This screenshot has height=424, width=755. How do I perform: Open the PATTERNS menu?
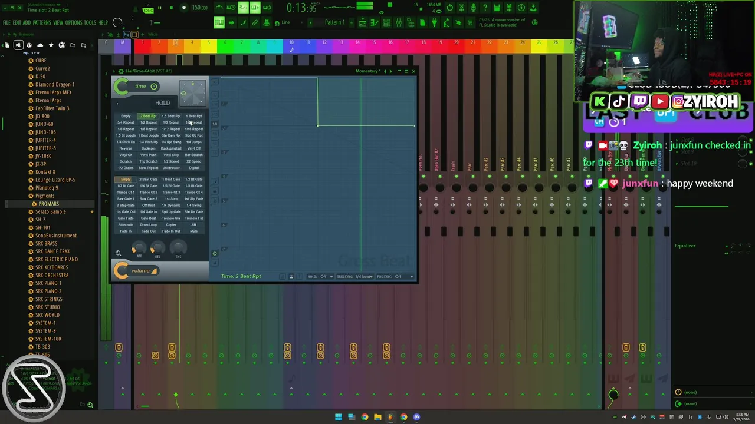(42, 23)
